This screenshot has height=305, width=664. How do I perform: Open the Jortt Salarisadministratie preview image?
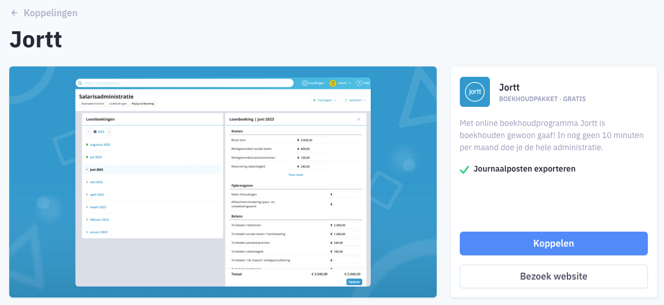(223, 182)
